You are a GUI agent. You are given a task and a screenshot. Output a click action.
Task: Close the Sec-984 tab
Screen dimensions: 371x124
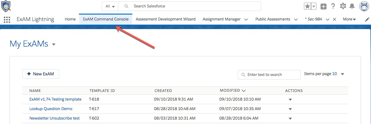tap(334, 19)
